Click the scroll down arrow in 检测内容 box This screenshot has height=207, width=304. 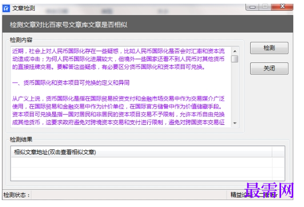tap(235, 123)
